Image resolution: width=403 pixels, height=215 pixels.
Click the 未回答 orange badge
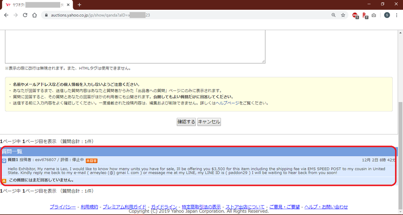pos(91,161)
